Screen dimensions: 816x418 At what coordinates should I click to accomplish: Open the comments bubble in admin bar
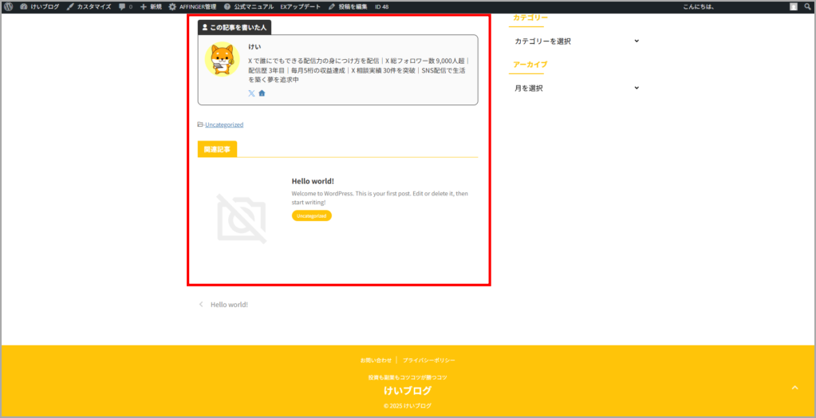click(124, 6)
